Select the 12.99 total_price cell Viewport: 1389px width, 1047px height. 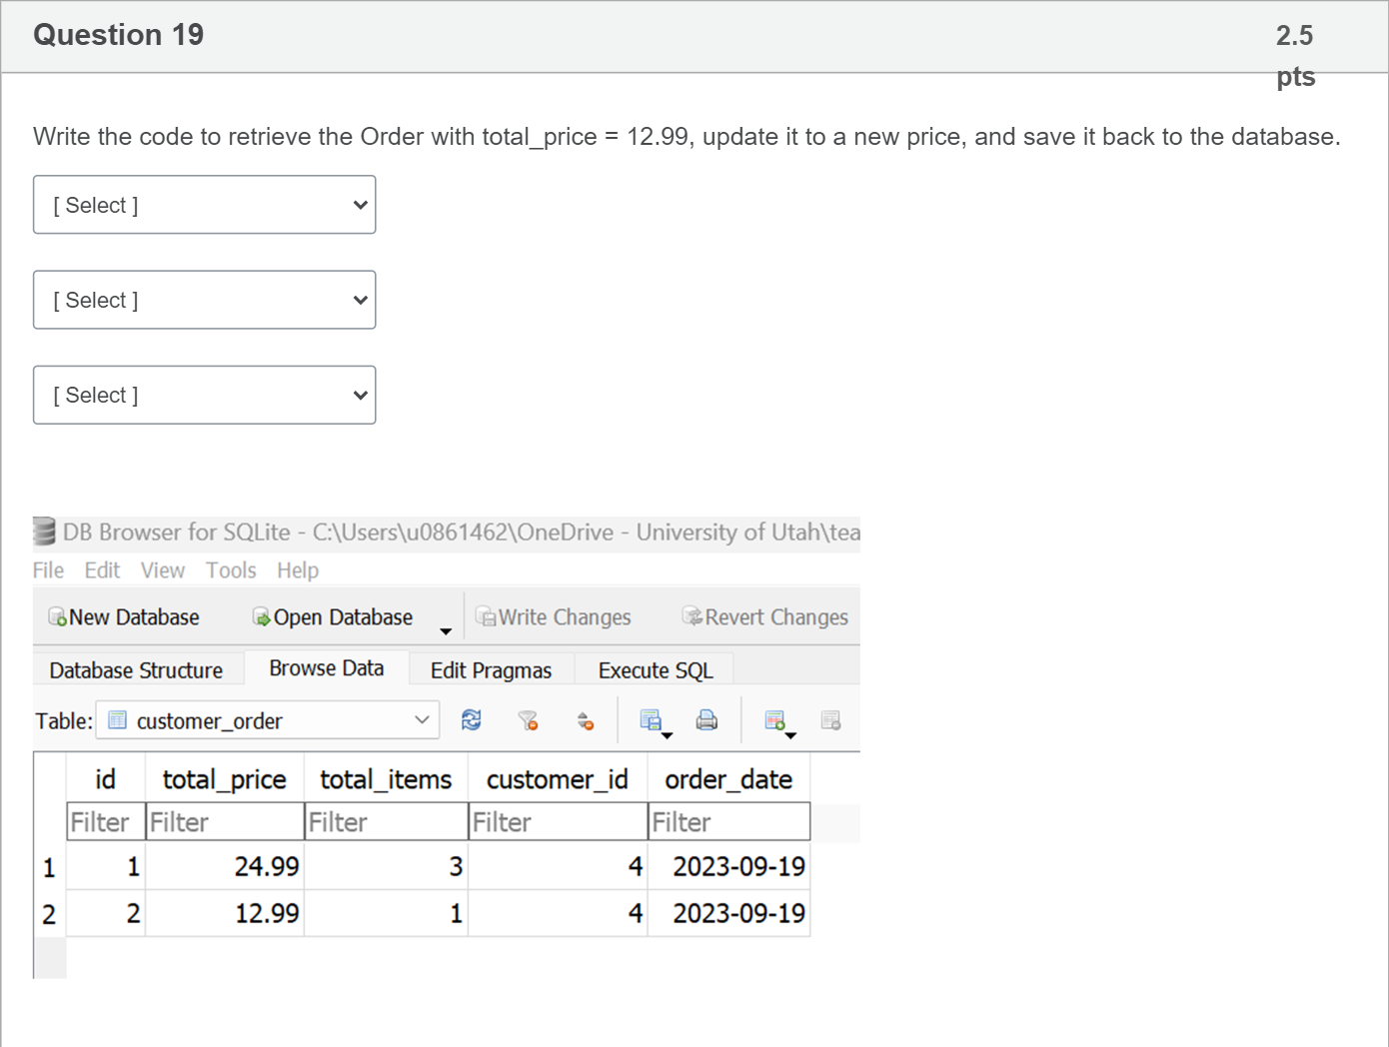point(225,913)
